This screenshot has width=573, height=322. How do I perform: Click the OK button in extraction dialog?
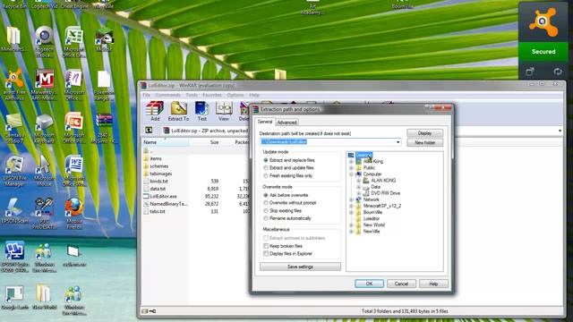coord(369,284)
